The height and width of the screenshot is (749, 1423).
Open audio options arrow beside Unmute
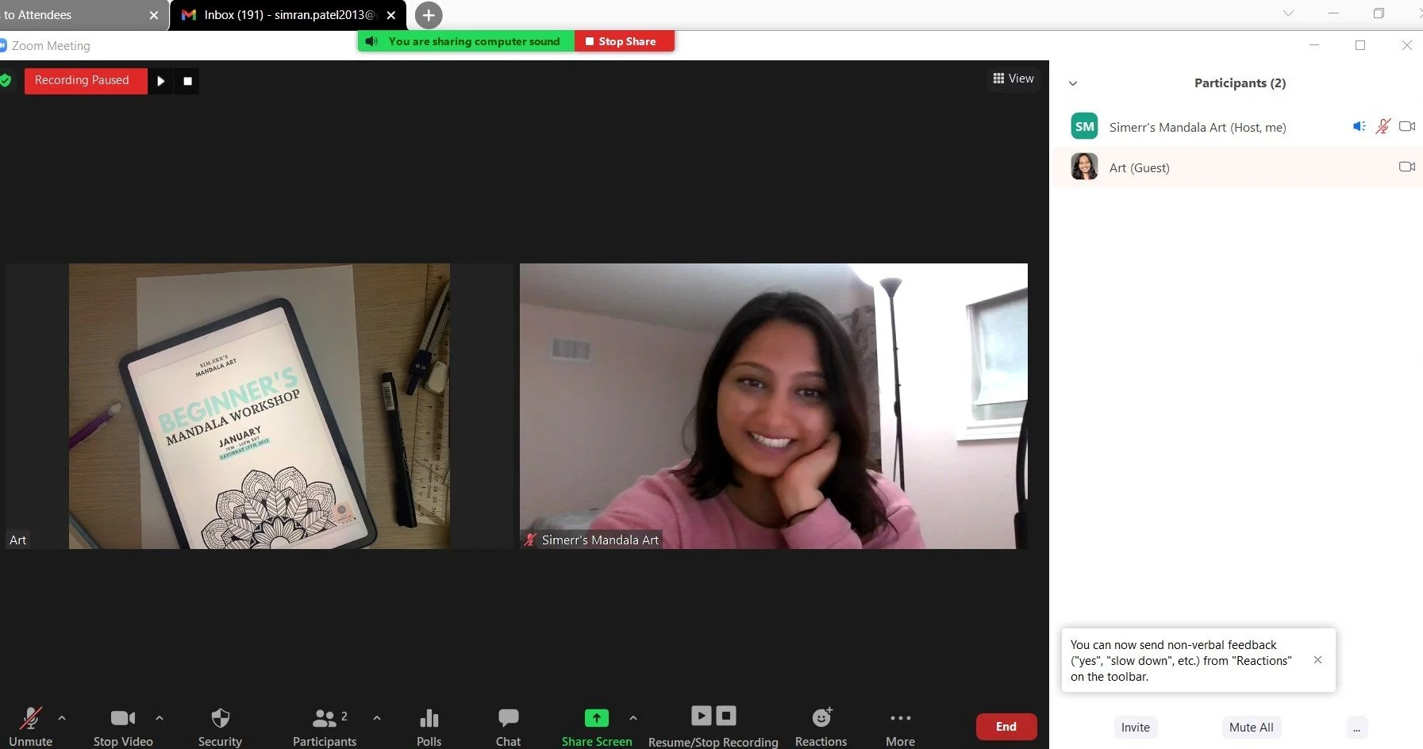[x=62, y=718]
